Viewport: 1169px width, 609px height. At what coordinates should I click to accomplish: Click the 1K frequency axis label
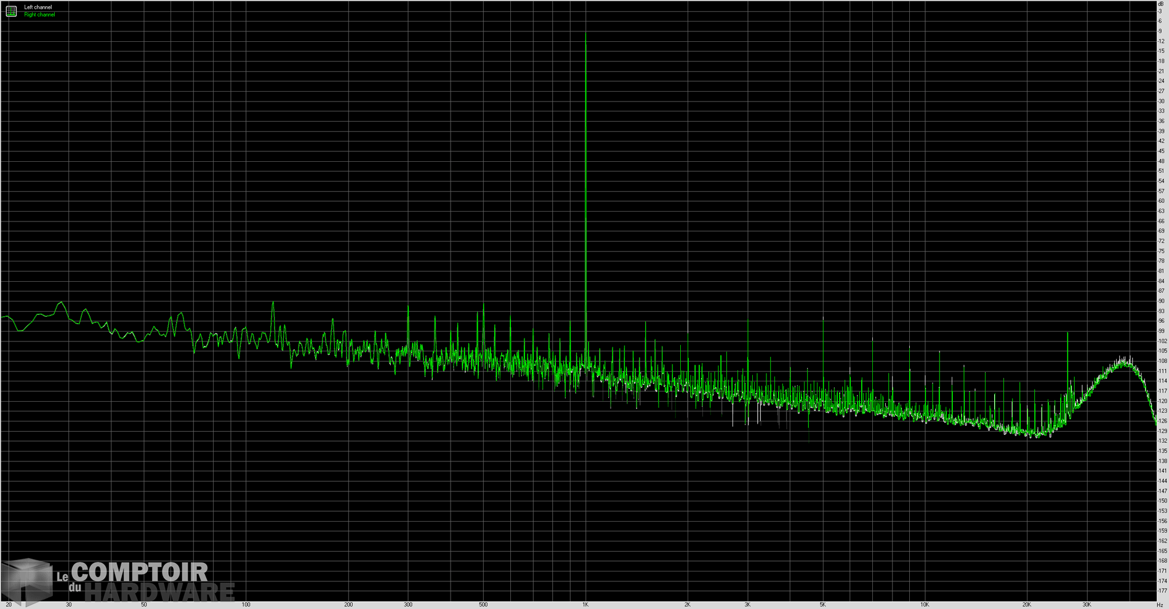[x=585, y=605]
